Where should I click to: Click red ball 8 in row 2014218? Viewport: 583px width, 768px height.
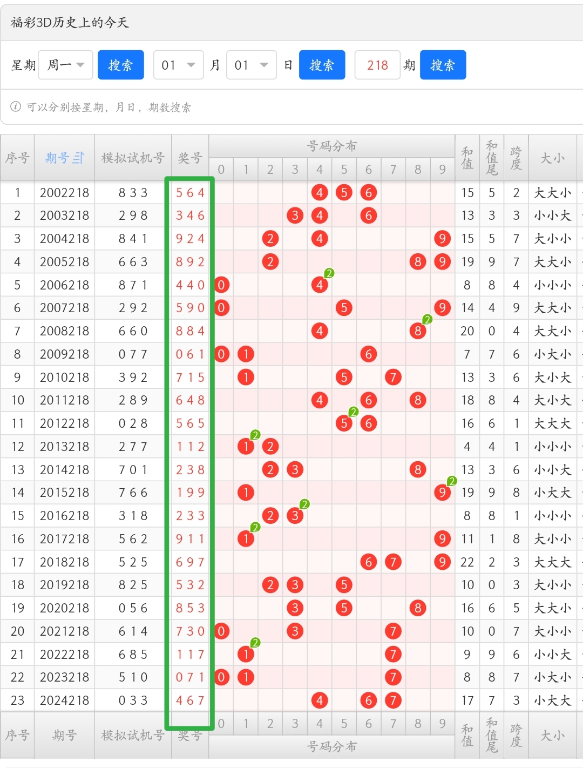pos(418,470)
